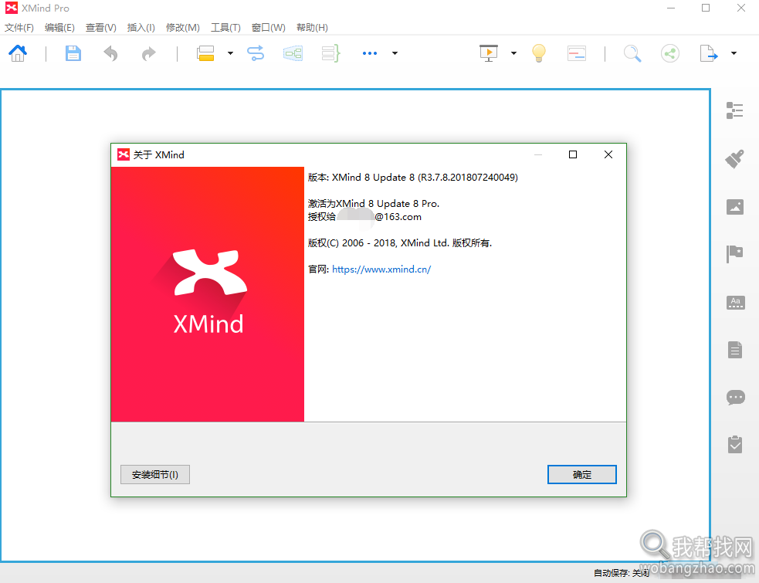Redo the last action

click(148, 53)
